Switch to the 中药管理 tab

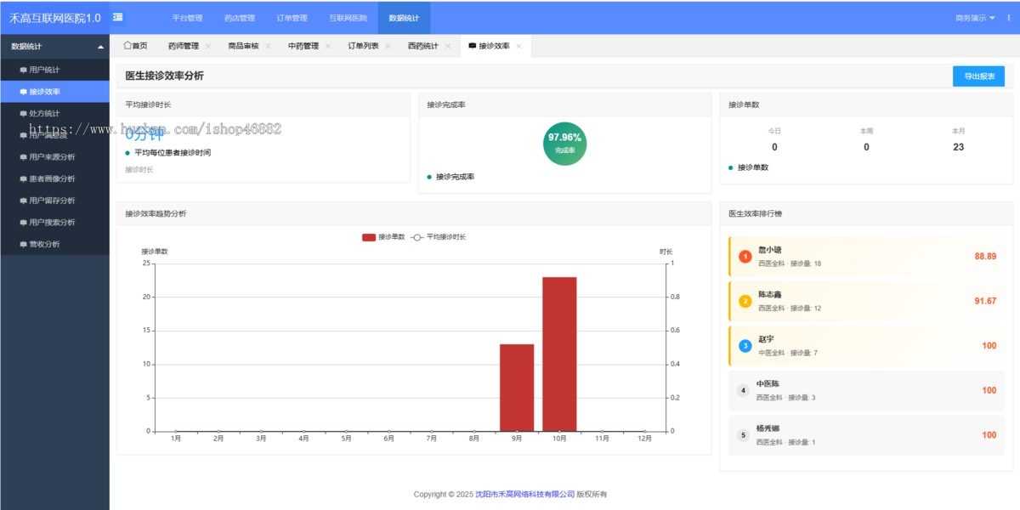point(303,46)
